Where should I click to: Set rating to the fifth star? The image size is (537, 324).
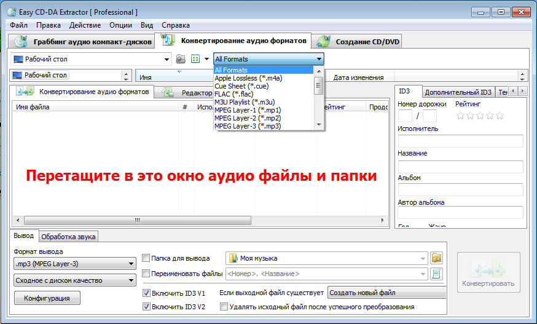click(500, 116)
